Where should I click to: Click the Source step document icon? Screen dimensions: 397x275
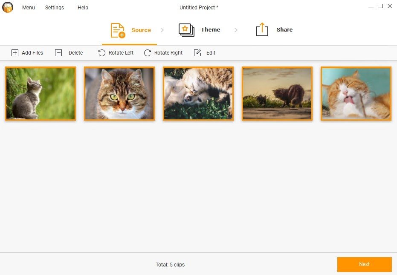point(118,30)
